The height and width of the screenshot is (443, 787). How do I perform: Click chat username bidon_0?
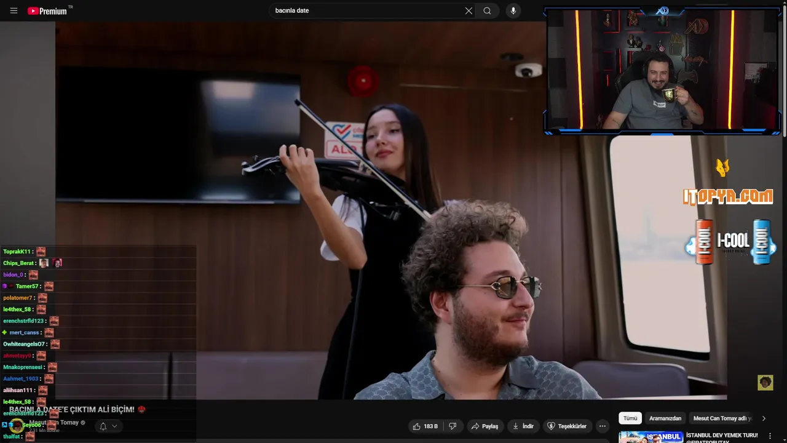coord(13,275)
